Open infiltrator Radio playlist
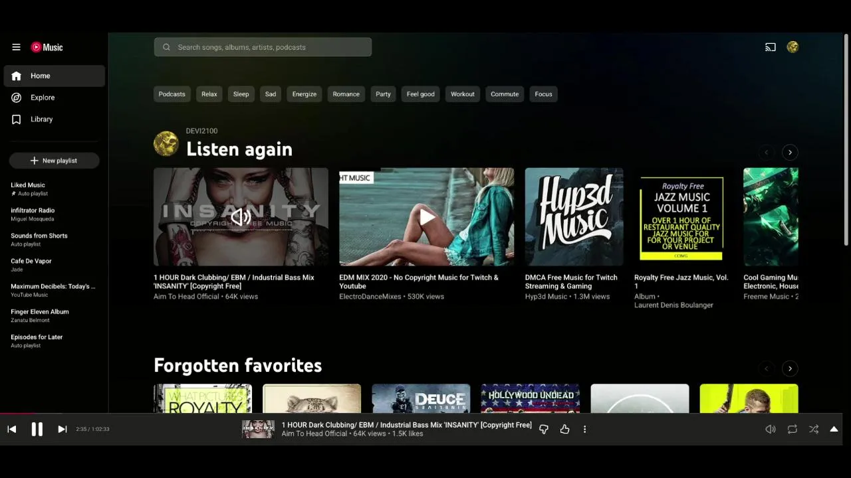The image size is (851, 478). tap(55, 214)
